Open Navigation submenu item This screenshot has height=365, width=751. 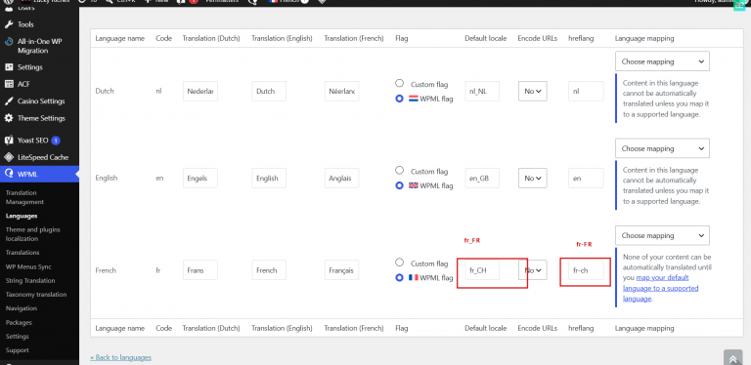click(x=22, y=308)
